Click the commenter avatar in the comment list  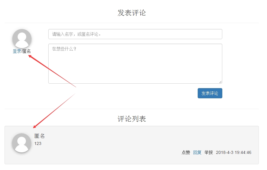pyautogui.click(x=22, y=143)
